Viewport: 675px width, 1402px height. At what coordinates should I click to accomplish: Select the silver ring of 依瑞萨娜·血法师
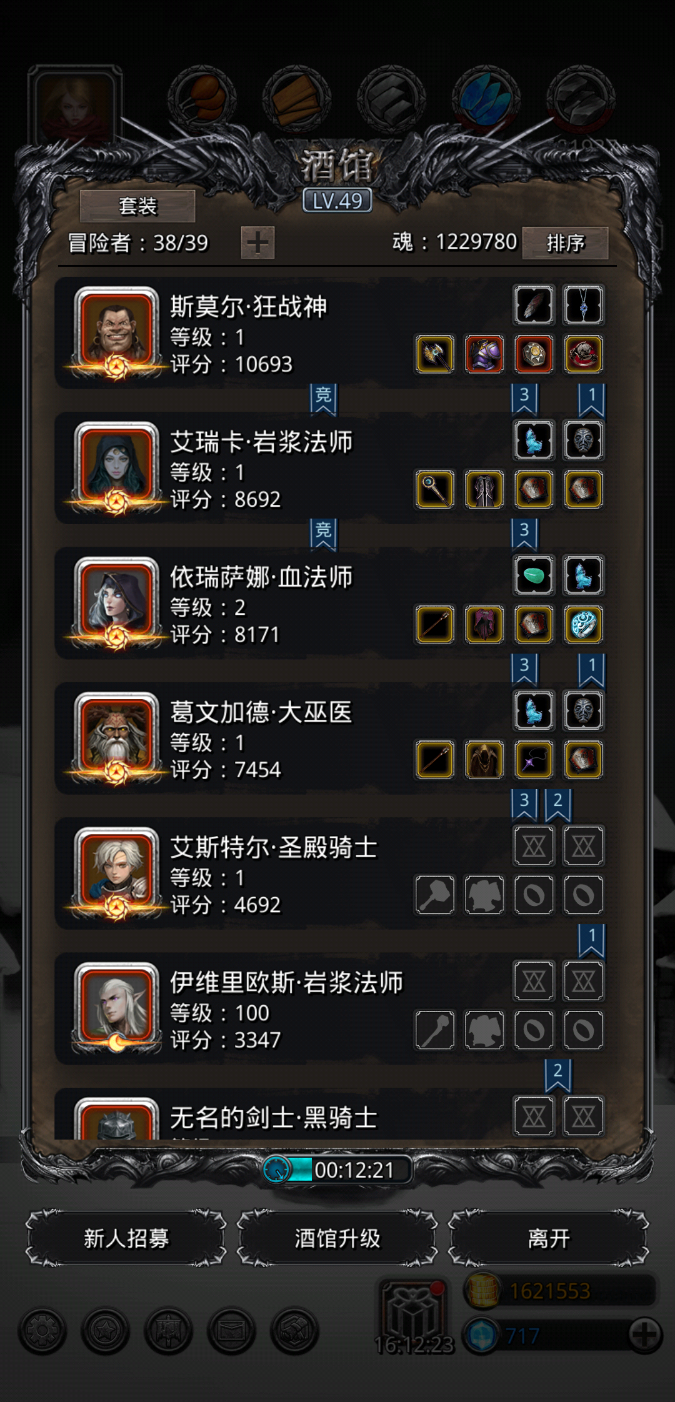pyautogui.click(x=583, y=624)
